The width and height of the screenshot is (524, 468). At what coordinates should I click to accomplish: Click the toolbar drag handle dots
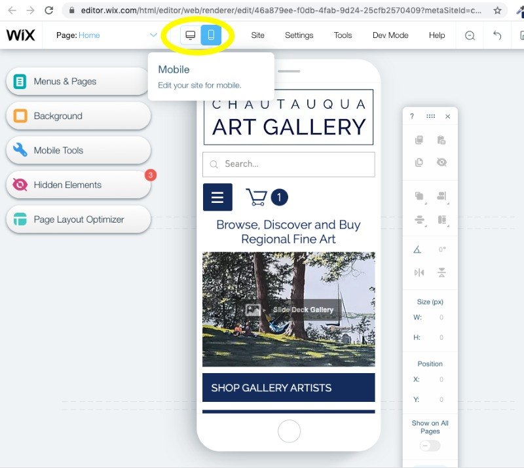pyautogui.click(x=430, y=116)
